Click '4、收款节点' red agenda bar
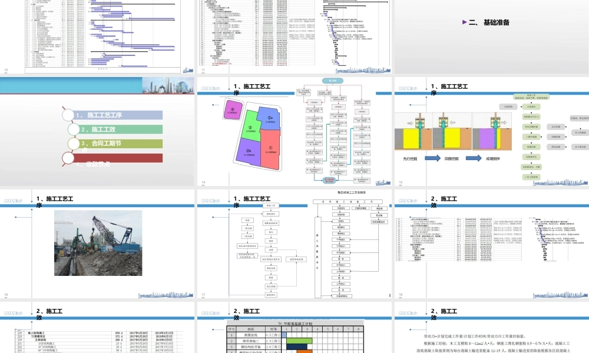This screenshot has width=589, height=353. pos(118,158)
